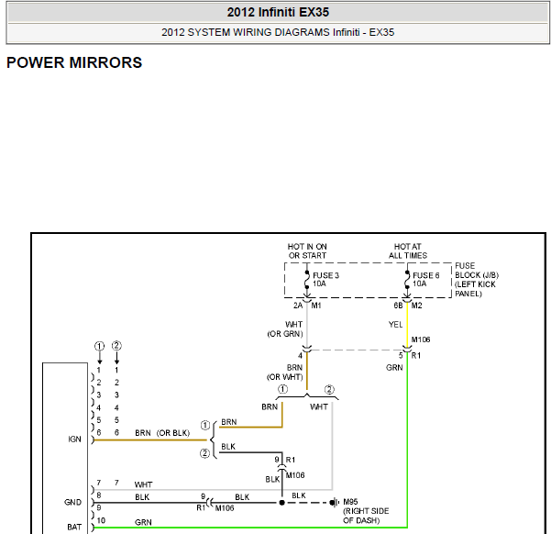This screenshot has width=551, height=534.
Task: Click the 'HOT IN ON OR START' label
Action: [307, 251]
